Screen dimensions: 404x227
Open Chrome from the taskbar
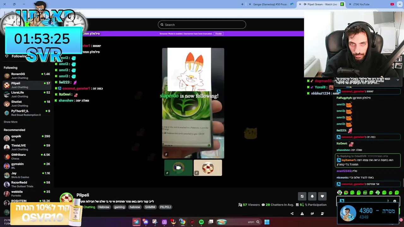click(x=182, y=222)
